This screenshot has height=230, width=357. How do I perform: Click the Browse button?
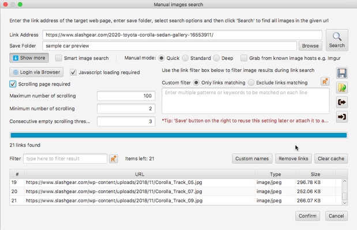310,46
